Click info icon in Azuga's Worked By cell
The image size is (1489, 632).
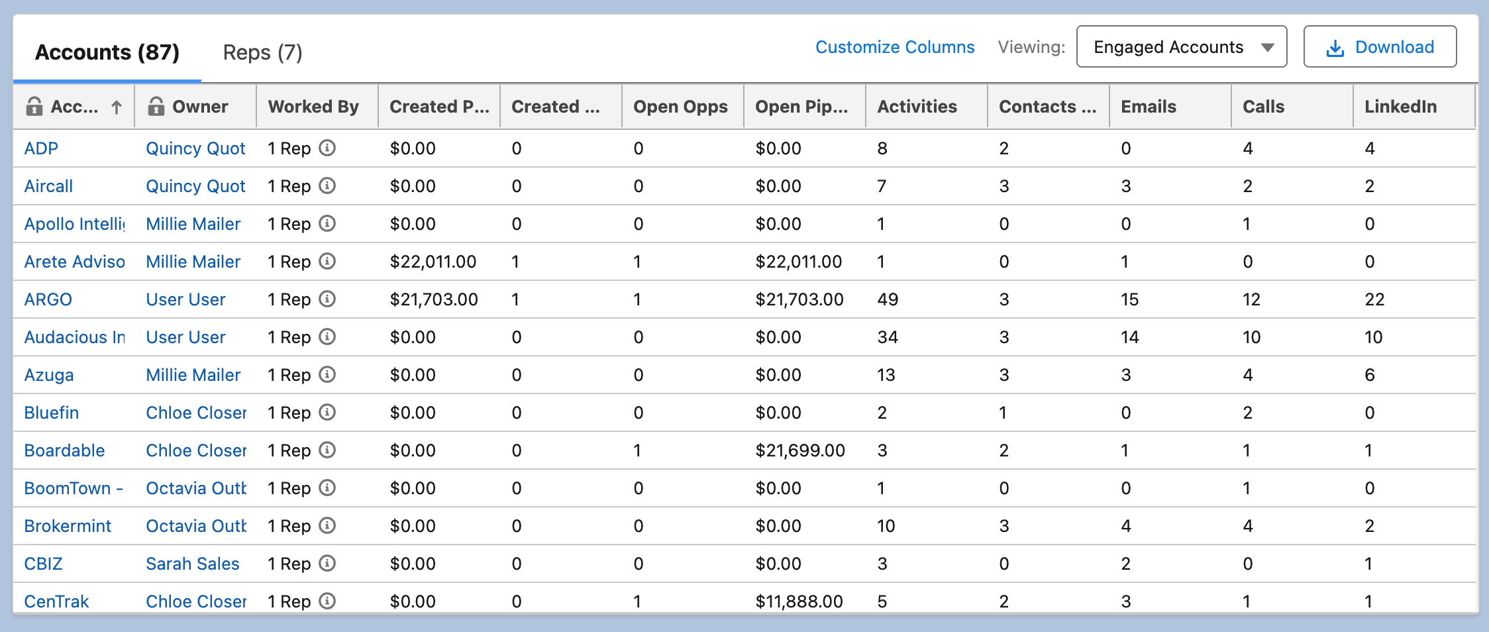pyautogui.click(x=327, y=374)
